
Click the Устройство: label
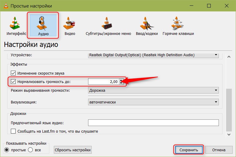21,55
